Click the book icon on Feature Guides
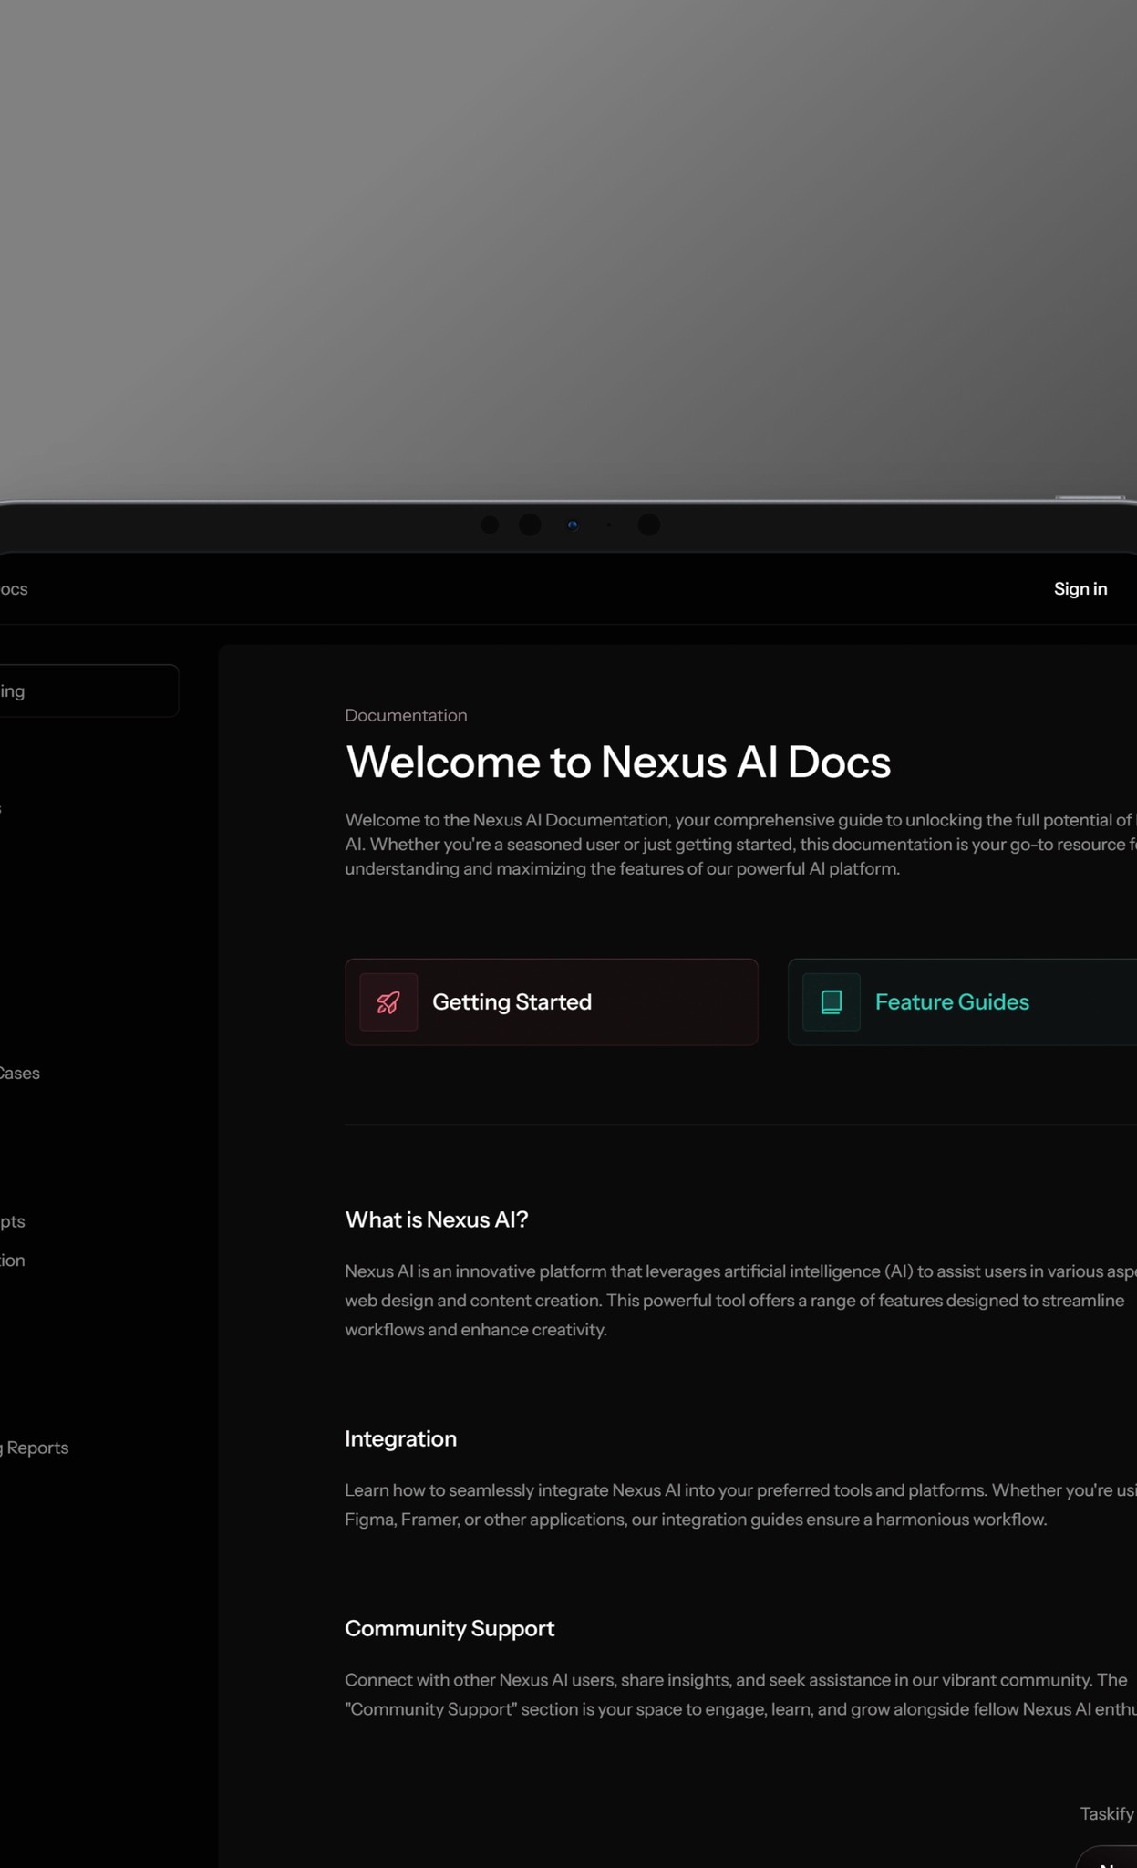 coord(831,1001)
